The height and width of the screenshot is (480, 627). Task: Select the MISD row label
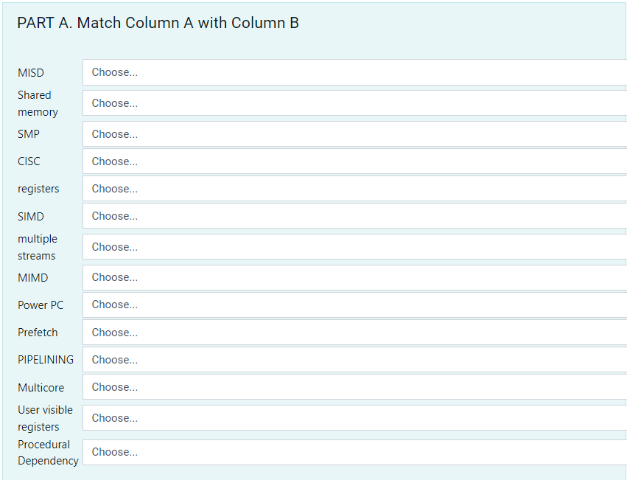point(30,72)
